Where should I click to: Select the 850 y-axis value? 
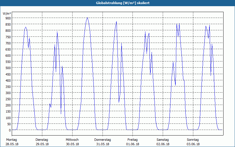pos(8,24)
